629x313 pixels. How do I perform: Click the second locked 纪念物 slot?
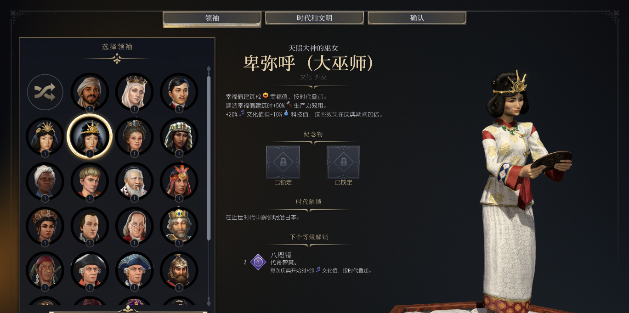343,162
